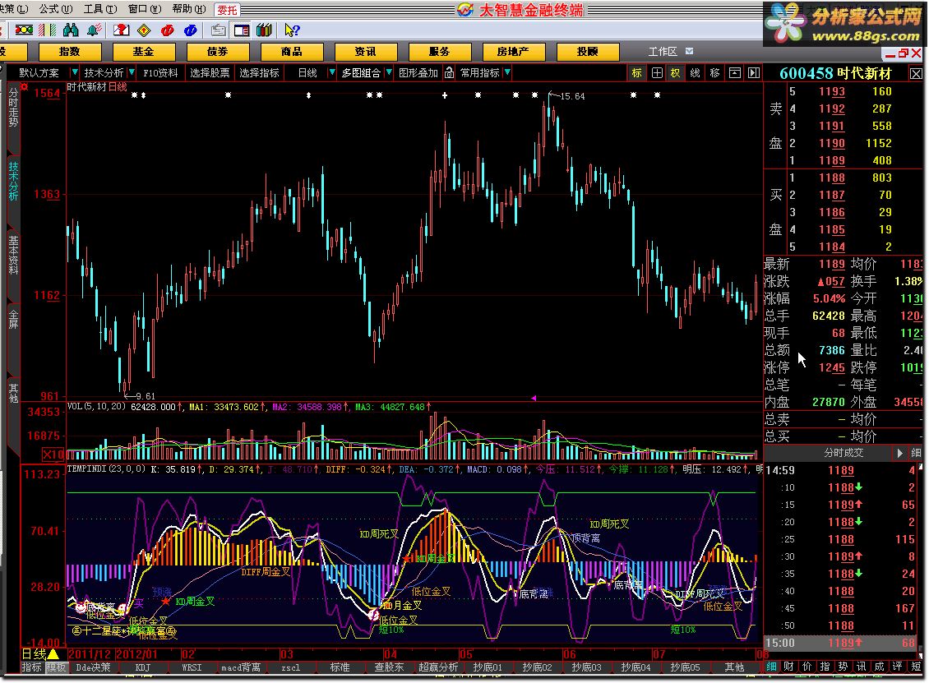Click the padlock icon beside 图形叠加
Screen dimensions: 929x683
click(x=449, y=73)
